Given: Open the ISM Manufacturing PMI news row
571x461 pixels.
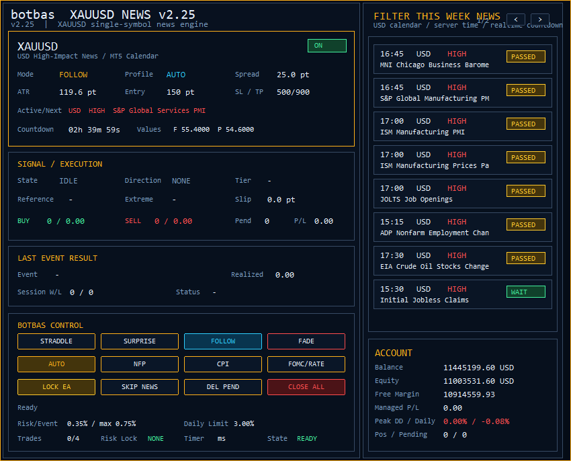Looking at the screenshot, I should (x=462, y=126).
